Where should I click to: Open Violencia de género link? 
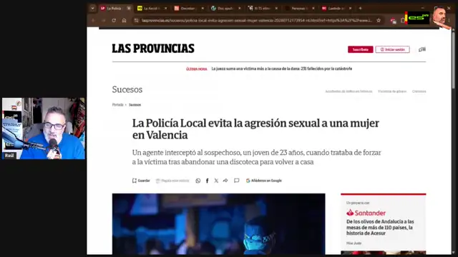392,91
